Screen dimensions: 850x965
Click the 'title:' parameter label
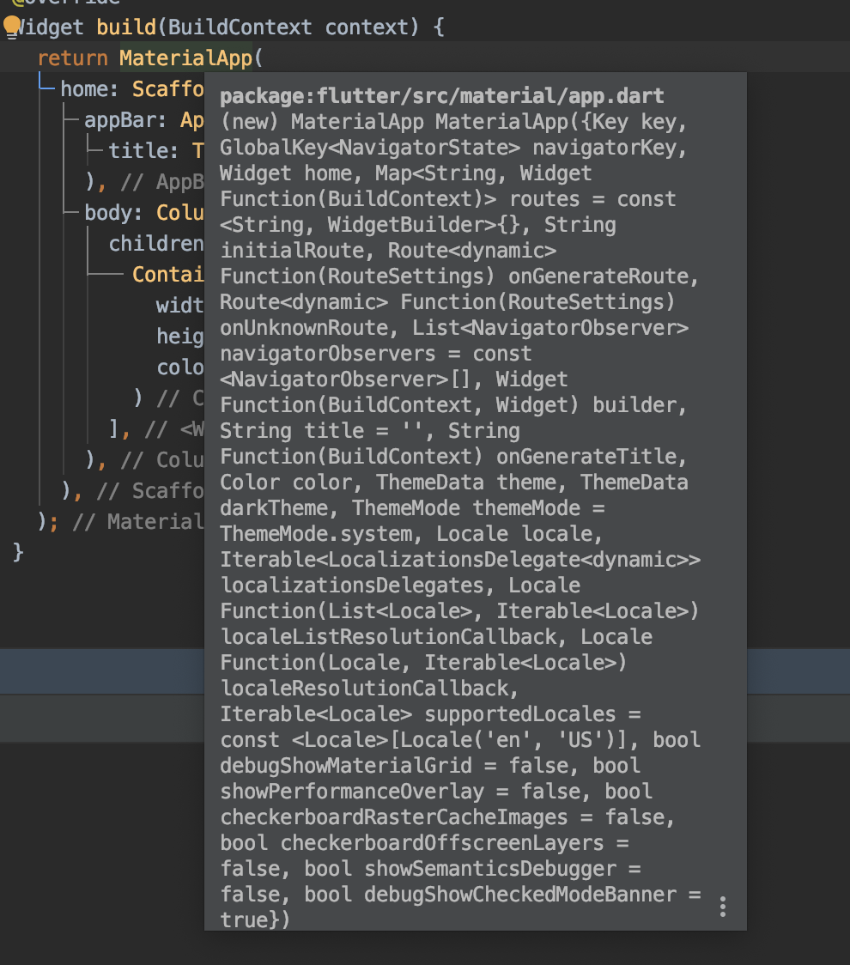click(143, 151)
